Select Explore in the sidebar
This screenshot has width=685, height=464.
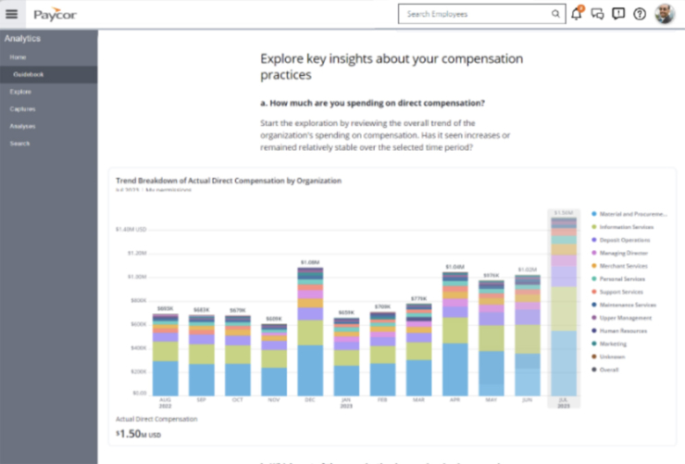(x=20, y=92)
